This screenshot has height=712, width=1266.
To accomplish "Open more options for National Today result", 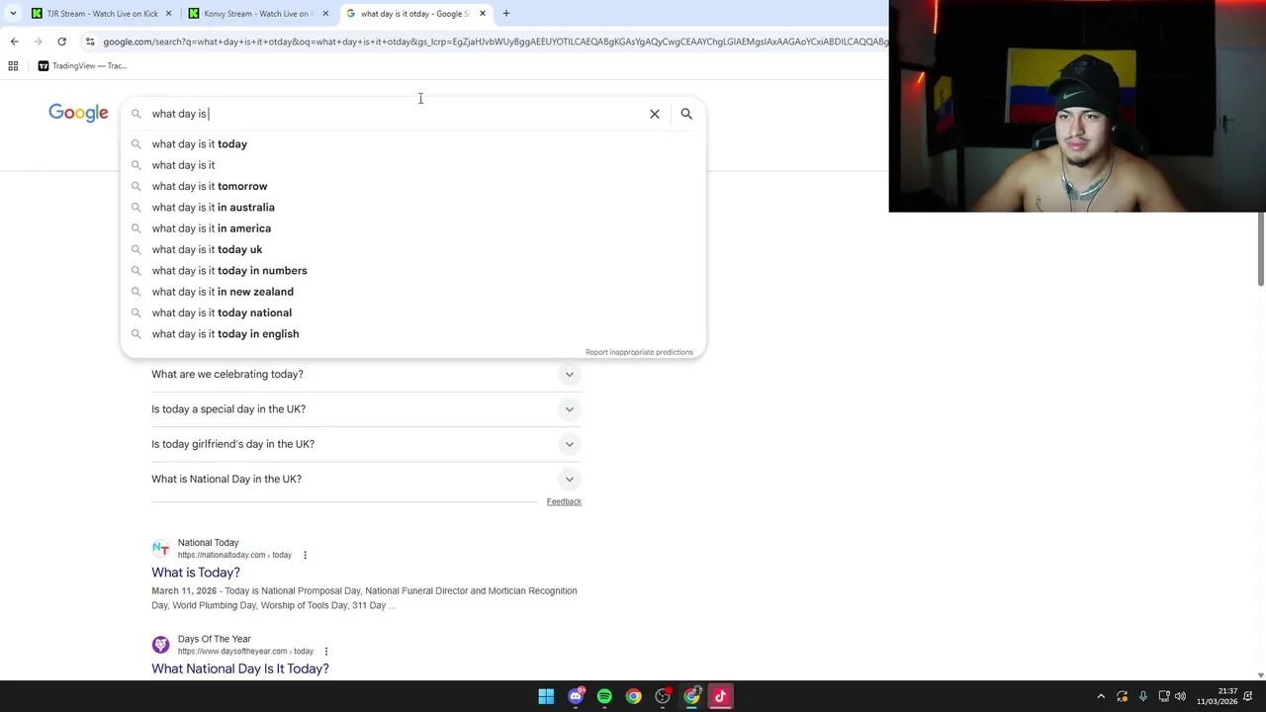I will click(x=305, y=556).
